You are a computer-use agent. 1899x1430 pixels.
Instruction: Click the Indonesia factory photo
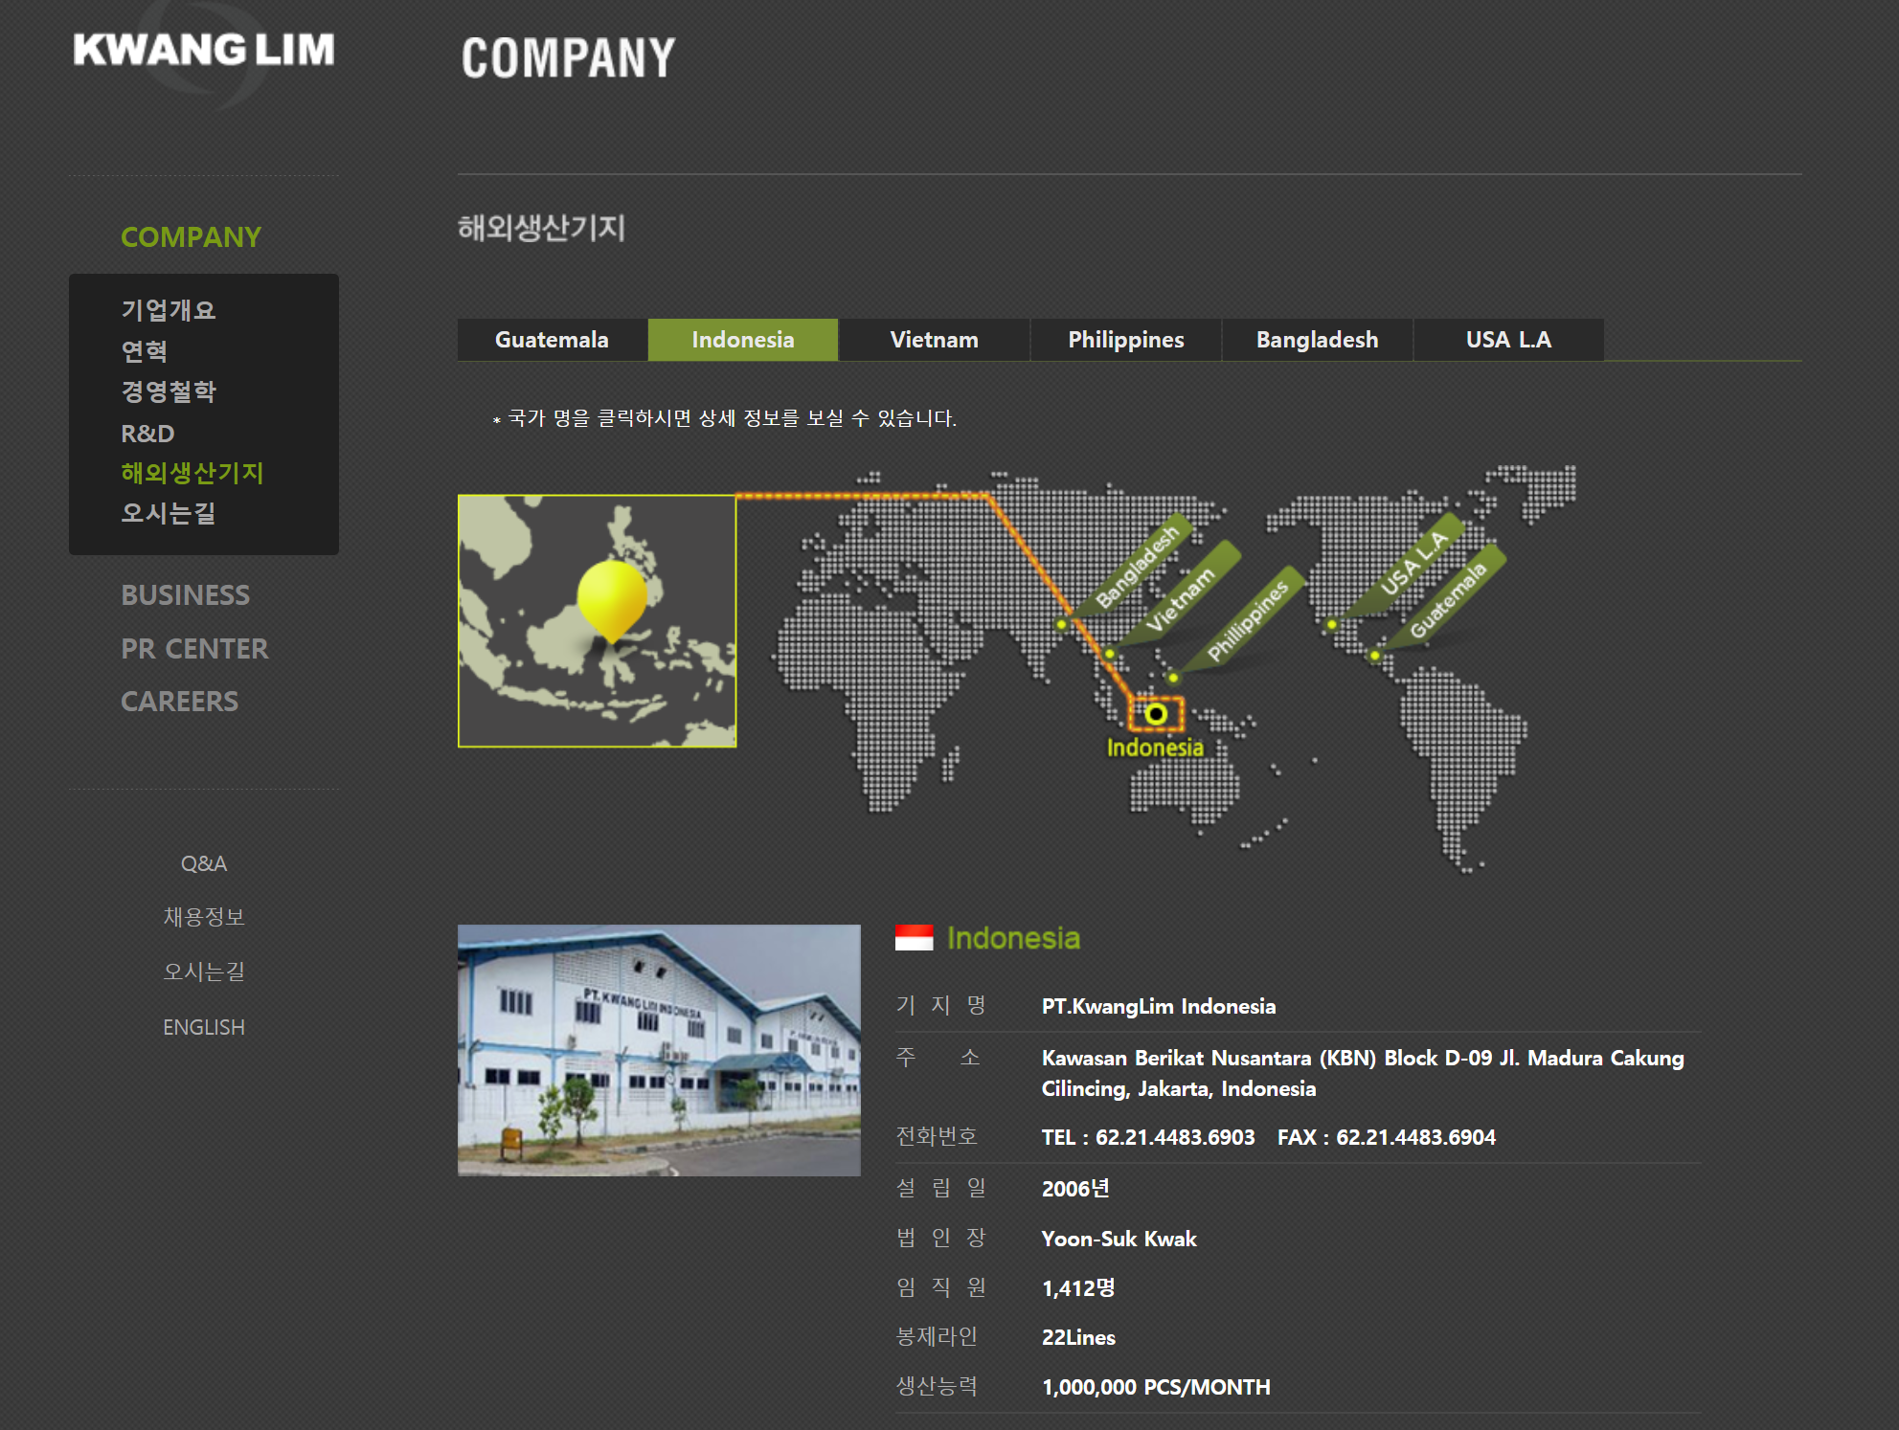click(x=659, y=1050)
